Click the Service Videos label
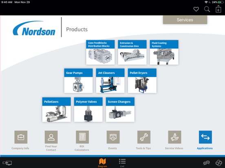 pos(174,148)
